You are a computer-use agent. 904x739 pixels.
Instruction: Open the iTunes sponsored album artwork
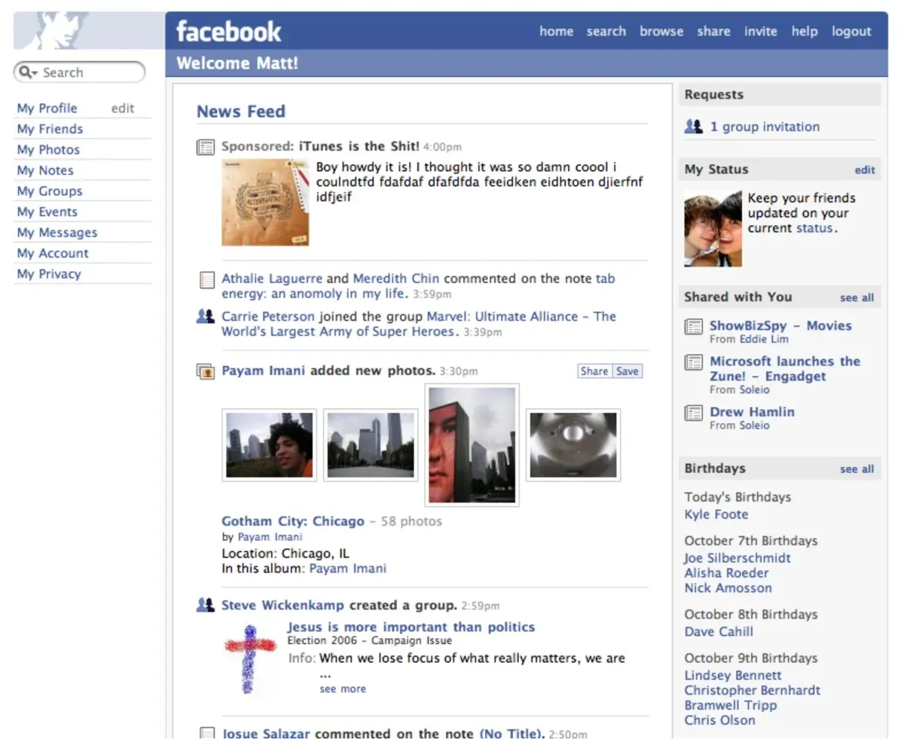(265, 202)
